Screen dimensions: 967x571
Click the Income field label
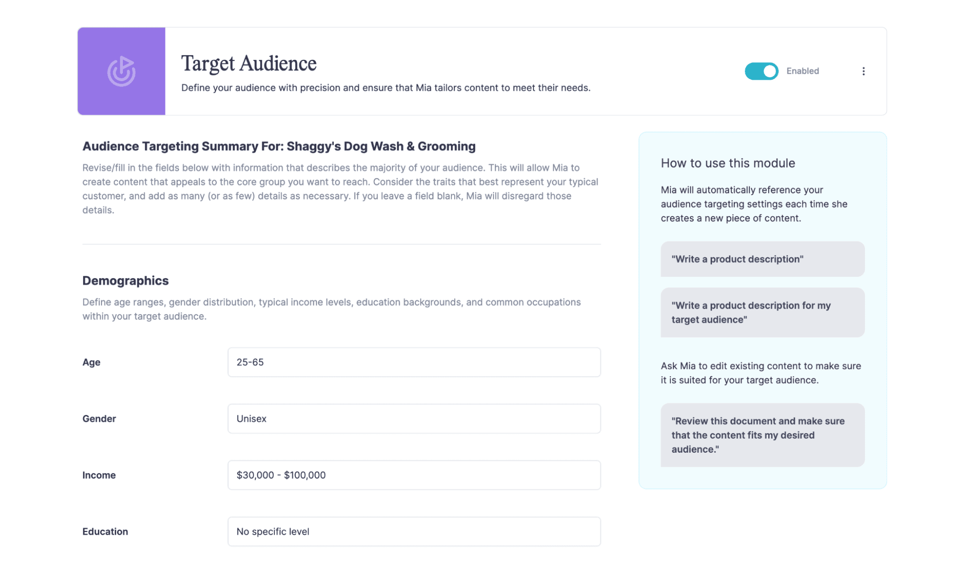[99, 475]
